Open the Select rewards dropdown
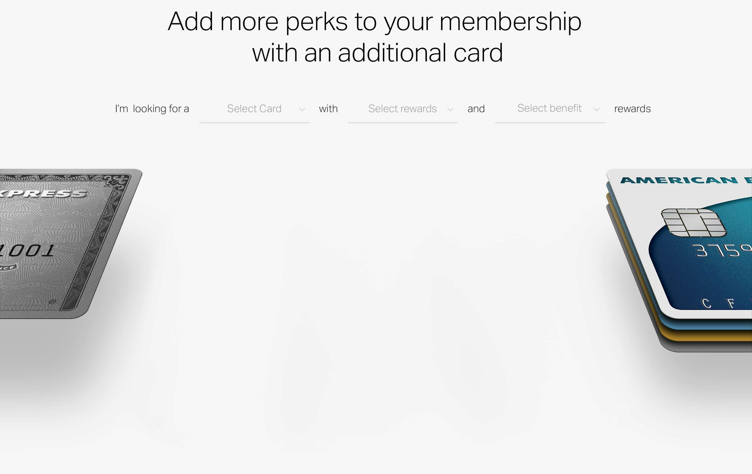The width and height of the screenshot is (752, 474). click(403, 109)
